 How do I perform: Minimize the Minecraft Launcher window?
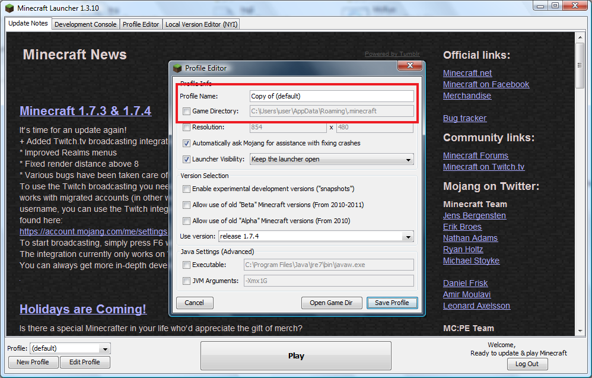pyautogui.click(x=540, y=6)
